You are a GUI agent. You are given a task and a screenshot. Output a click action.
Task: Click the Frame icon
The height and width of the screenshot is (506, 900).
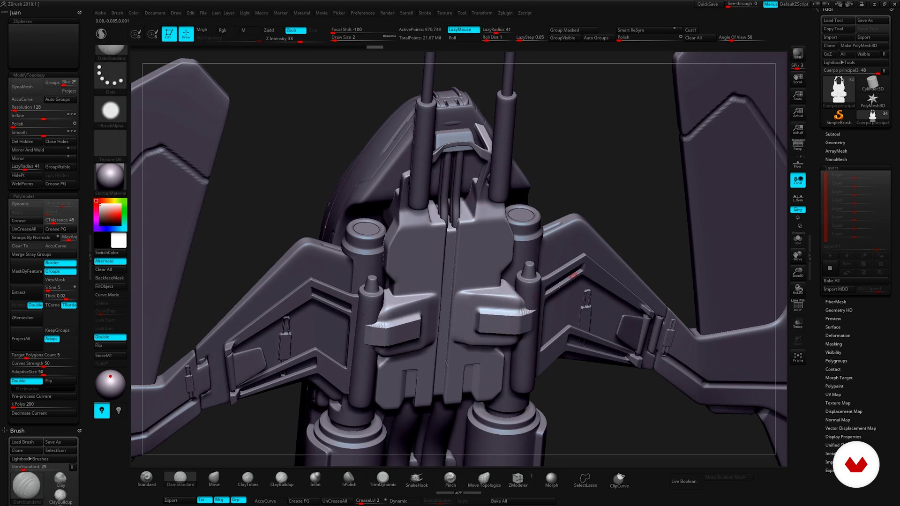798,357
